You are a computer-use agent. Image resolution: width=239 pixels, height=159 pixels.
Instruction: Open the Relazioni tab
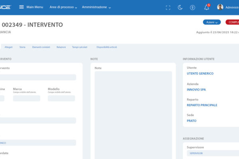coord(61,47)
